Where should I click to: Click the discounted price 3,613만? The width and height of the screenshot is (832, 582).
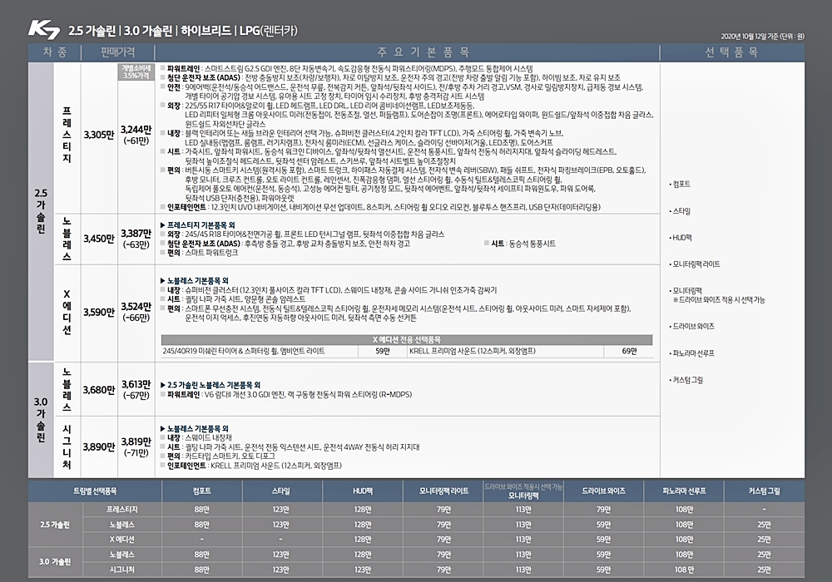pos(136,385)
